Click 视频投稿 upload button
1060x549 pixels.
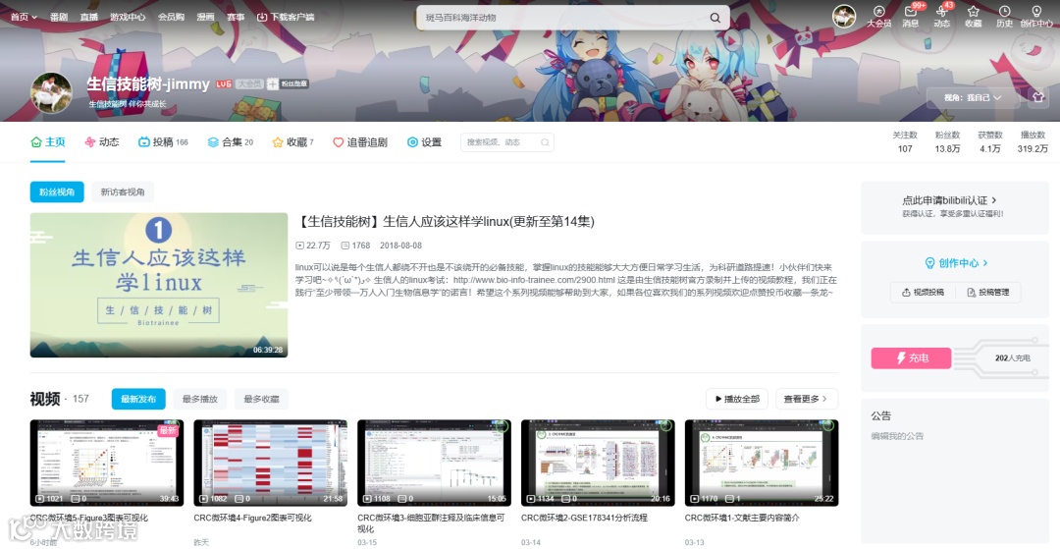click(923, 292)
